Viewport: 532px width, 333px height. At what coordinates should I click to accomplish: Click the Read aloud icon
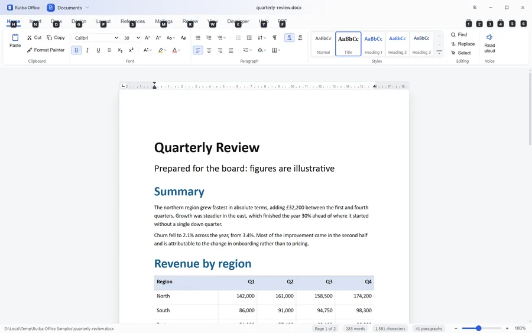489,43
